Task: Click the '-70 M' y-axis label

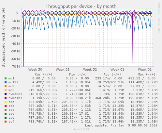Action: pos(15,66)
